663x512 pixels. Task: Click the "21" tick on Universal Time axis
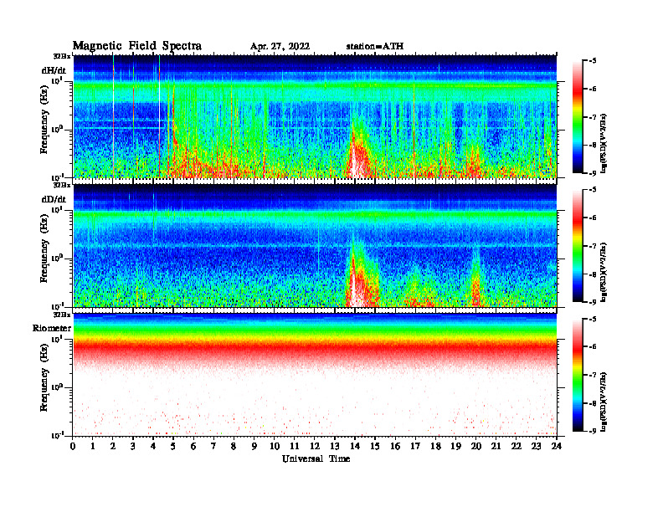point(496,446)
